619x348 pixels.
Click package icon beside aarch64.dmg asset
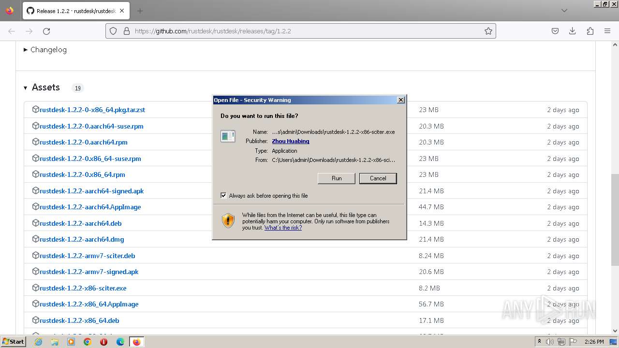[35, 239]
